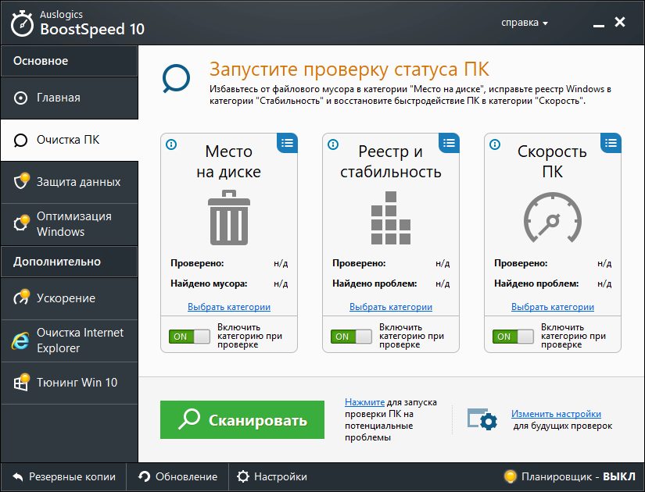The height and width of the screenshot is (492, 645).
Task: Click the refresh arrow icon beside Обновление
Action: (144, 476)
